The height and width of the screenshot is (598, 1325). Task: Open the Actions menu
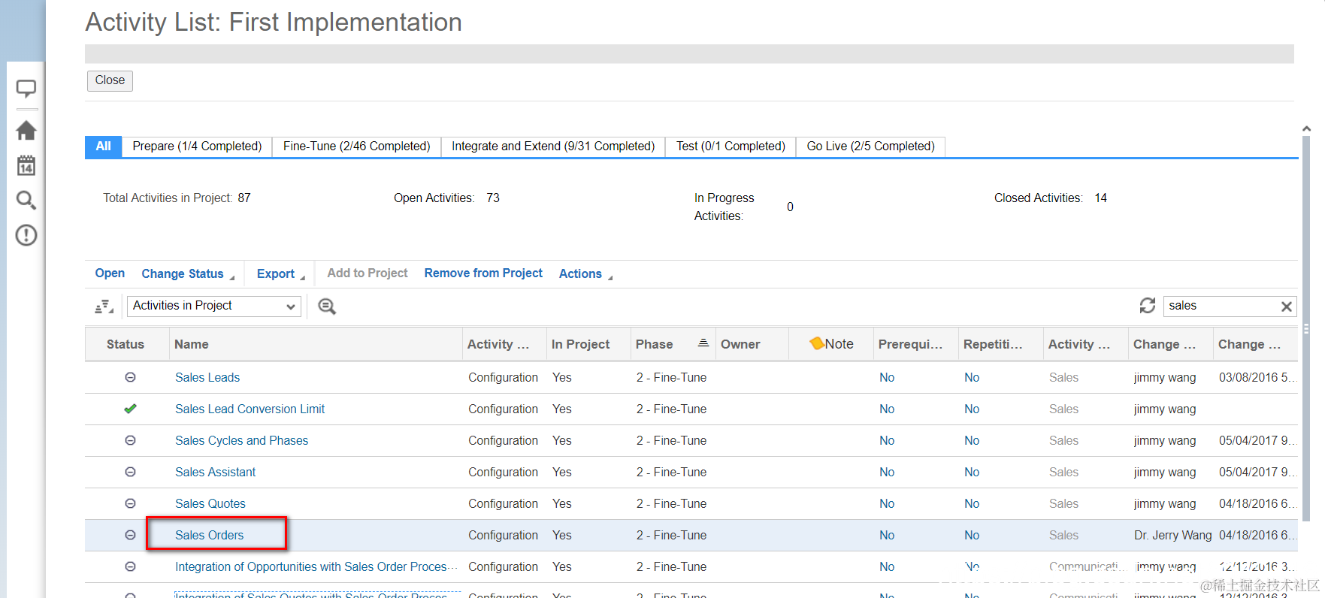(585, 274)
